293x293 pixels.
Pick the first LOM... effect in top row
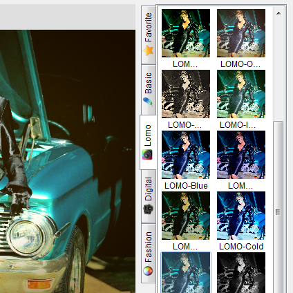pos(186,33)
